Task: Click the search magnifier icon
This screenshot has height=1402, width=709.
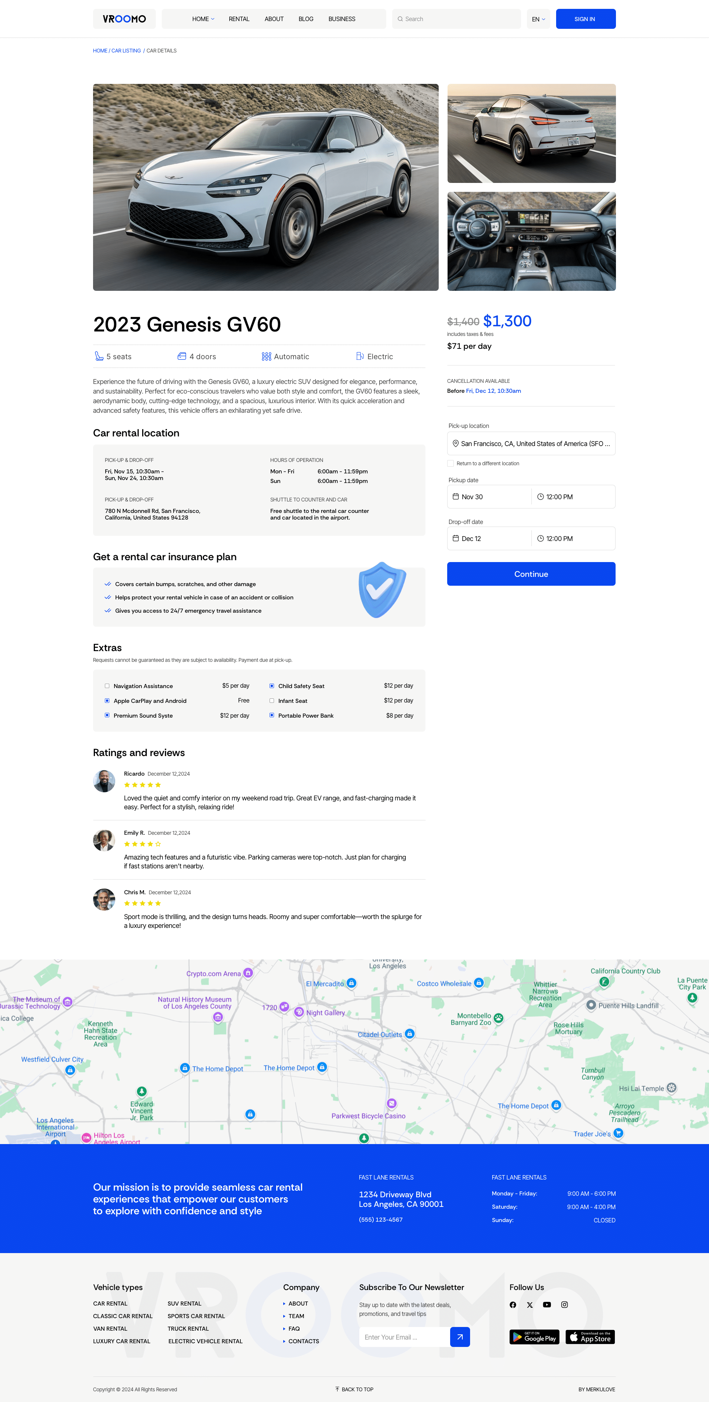Action: (400, 18)
